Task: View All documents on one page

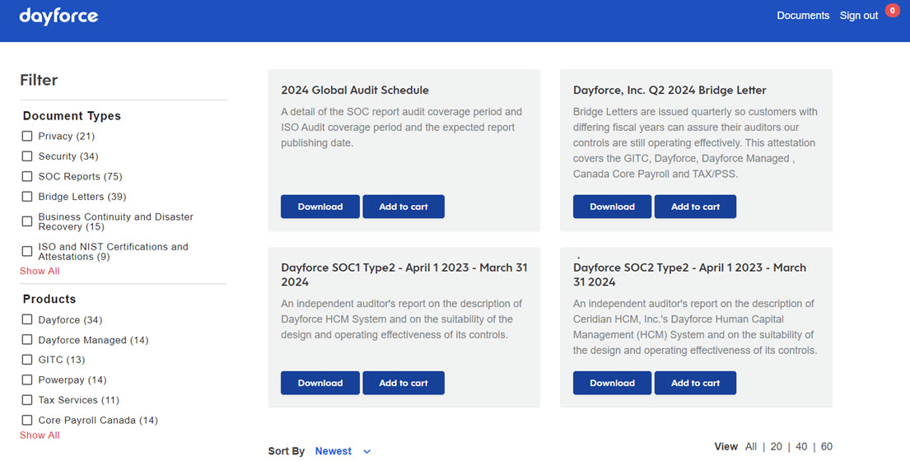Action: click(750, 447)
